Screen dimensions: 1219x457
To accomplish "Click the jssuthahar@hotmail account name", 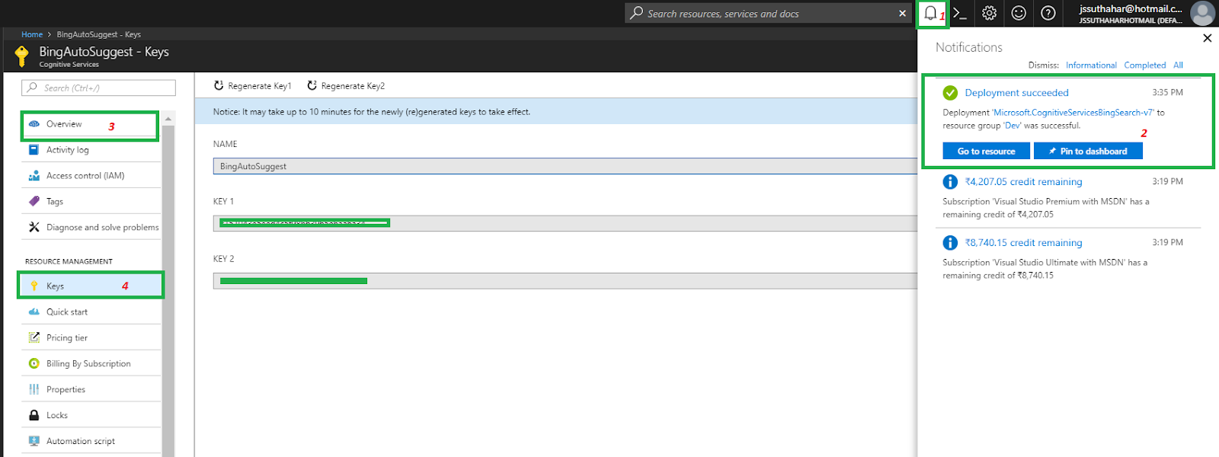I will [1131, 8].
